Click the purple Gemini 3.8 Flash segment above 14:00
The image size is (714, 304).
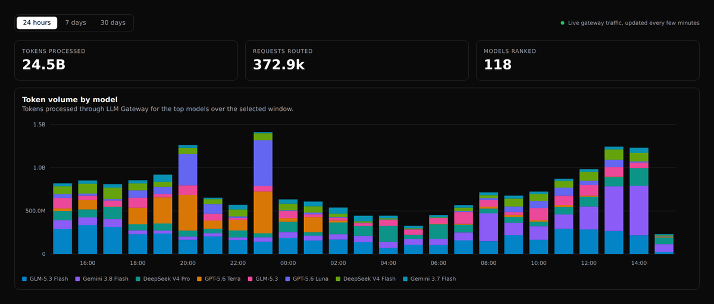click(639, 211)
